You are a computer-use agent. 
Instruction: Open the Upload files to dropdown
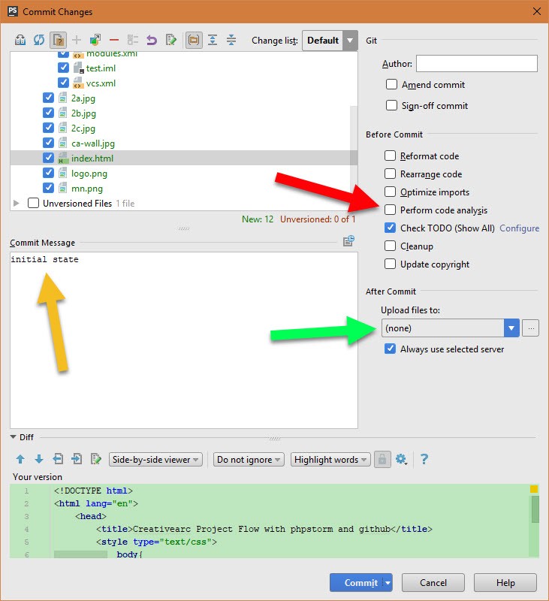511,328
